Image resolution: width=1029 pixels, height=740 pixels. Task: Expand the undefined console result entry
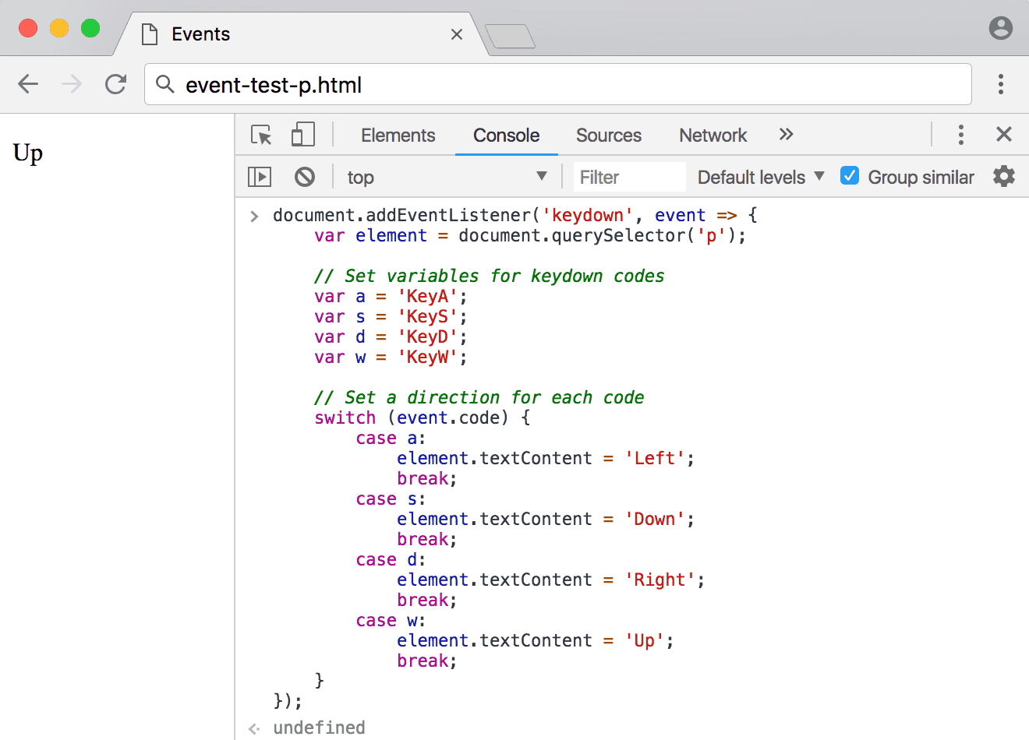pyautogui.click(x=253, y=727)
